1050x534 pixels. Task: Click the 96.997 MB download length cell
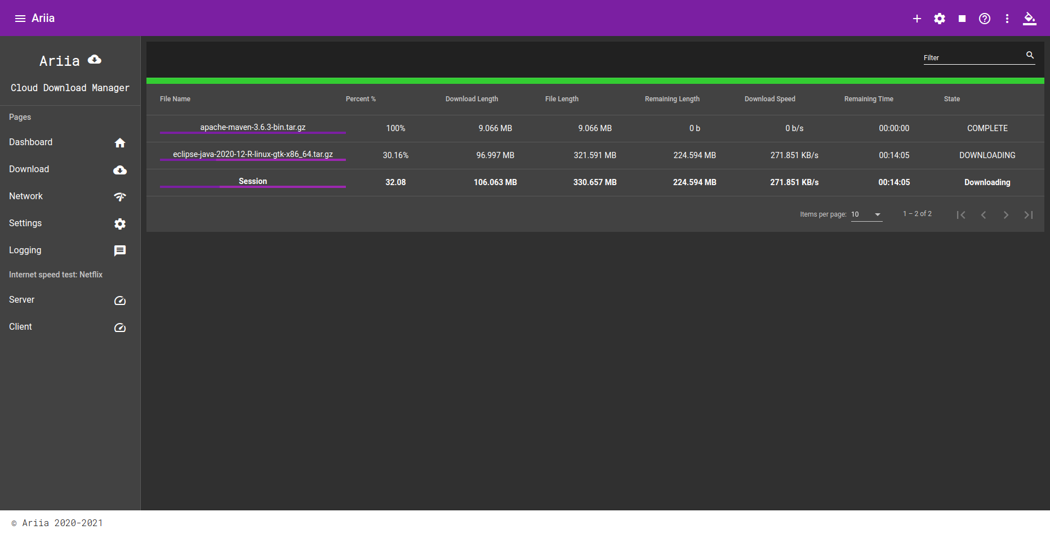click(x=495, y=155)
